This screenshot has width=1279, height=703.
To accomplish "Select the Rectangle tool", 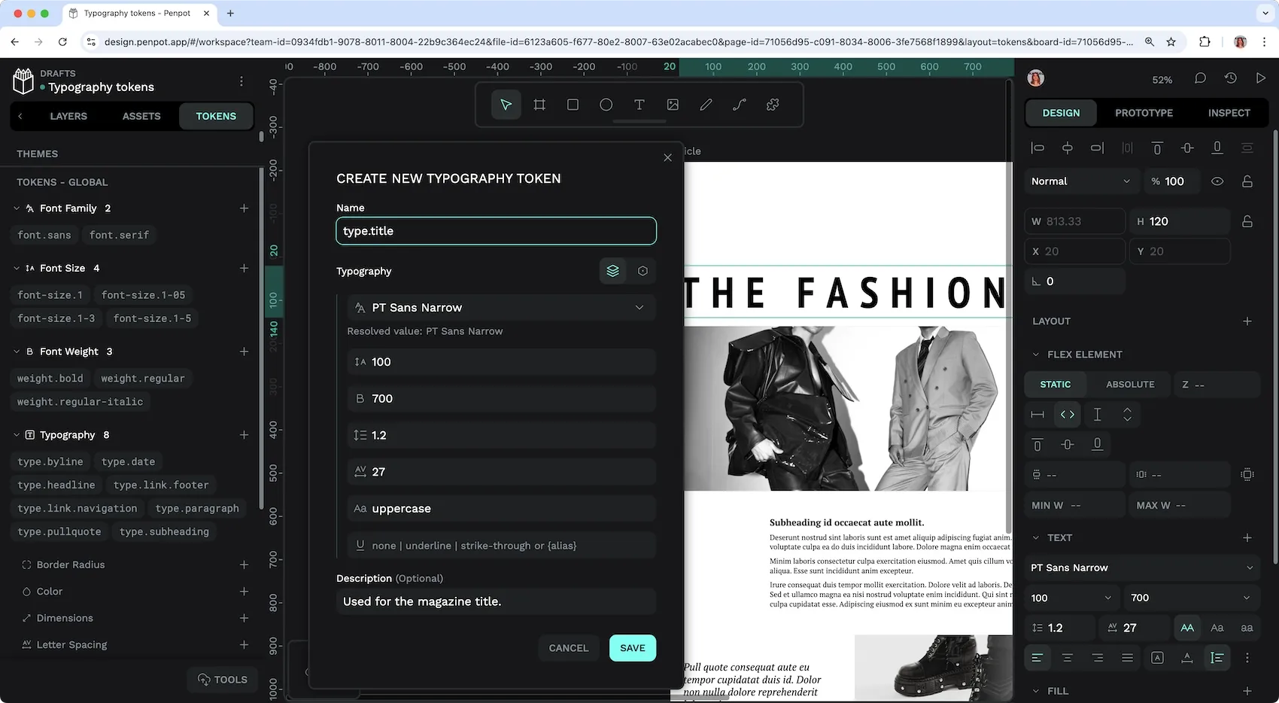I will pos(572,105).
